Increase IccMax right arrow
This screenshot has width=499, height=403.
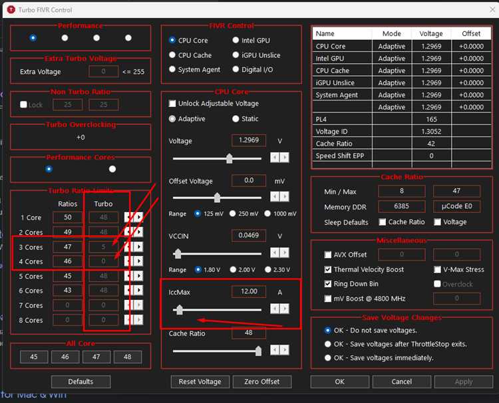tap(285, 308)
